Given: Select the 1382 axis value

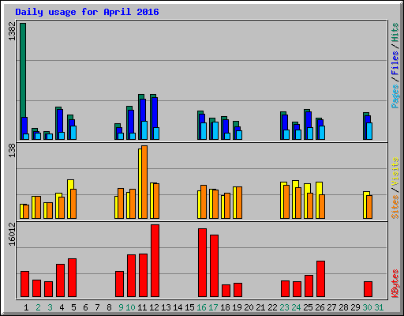Looking at the screenshot, I should [12, 31].
